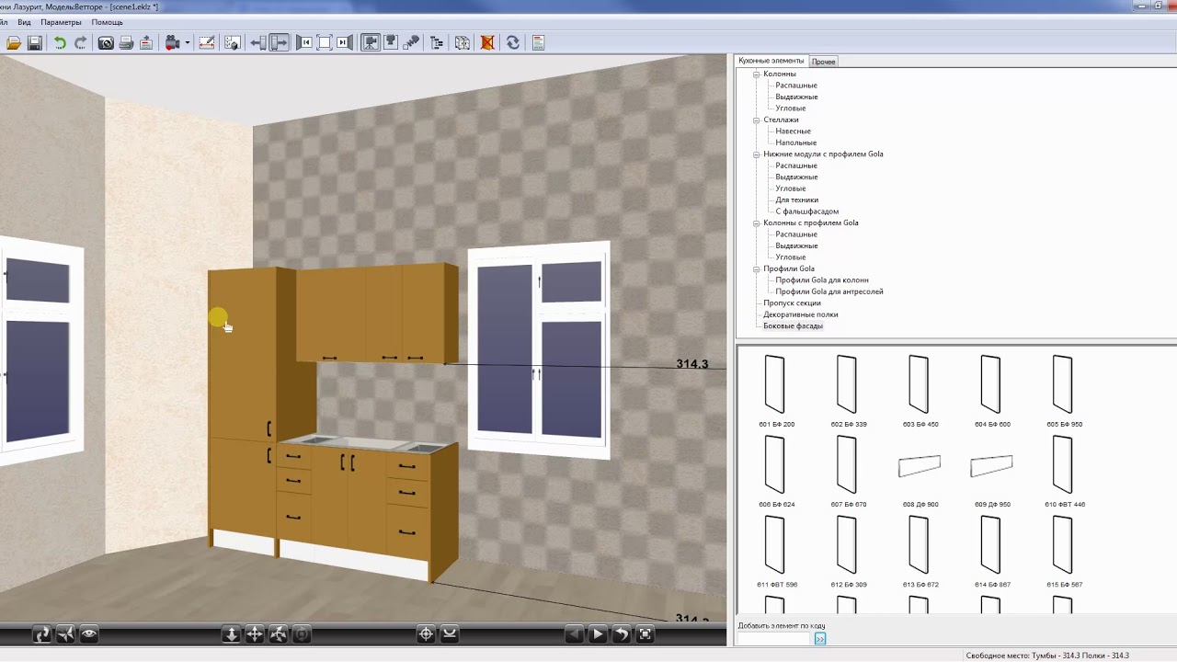1177x662 pixels.
Task: Click the add element by code input field
Action: coord(773,638)
